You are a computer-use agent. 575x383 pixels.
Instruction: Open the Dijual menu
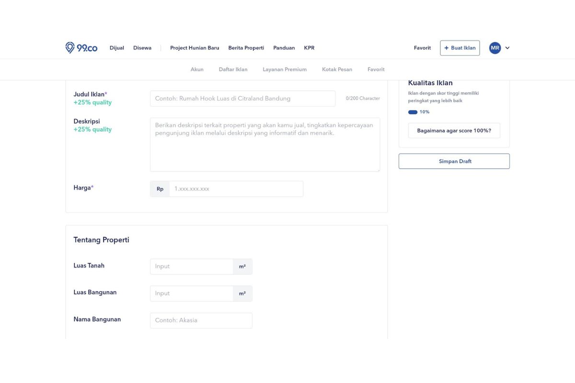pos(117,48)
